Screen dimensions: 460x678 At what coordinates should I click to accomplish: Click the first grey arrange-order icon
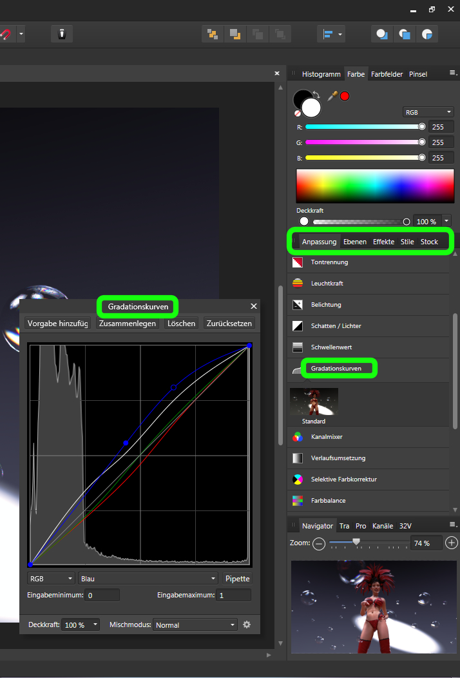(258, 34)
